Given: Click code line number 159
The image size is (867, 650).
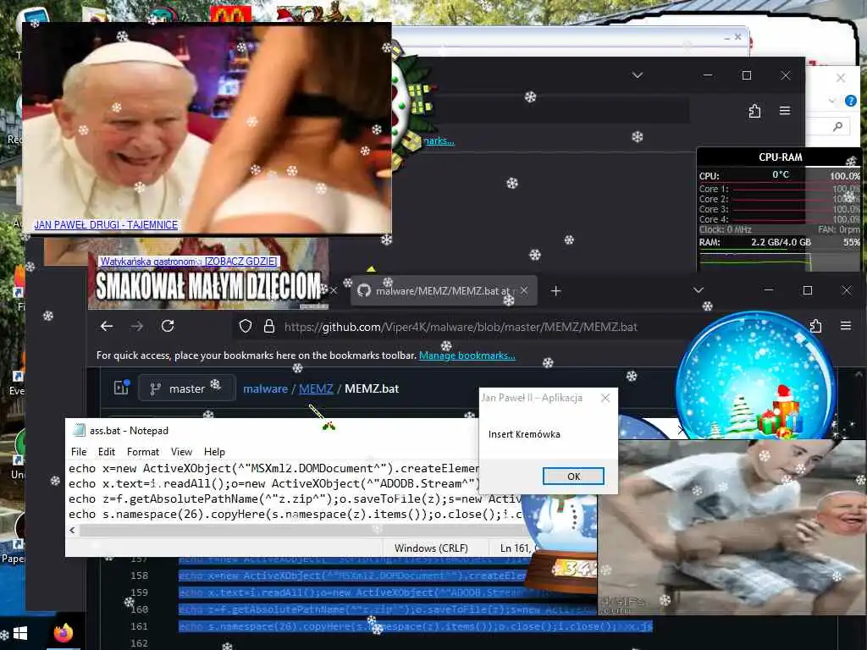Looking at the screenshot, I should pyautogui.click(x=140, y=592).
